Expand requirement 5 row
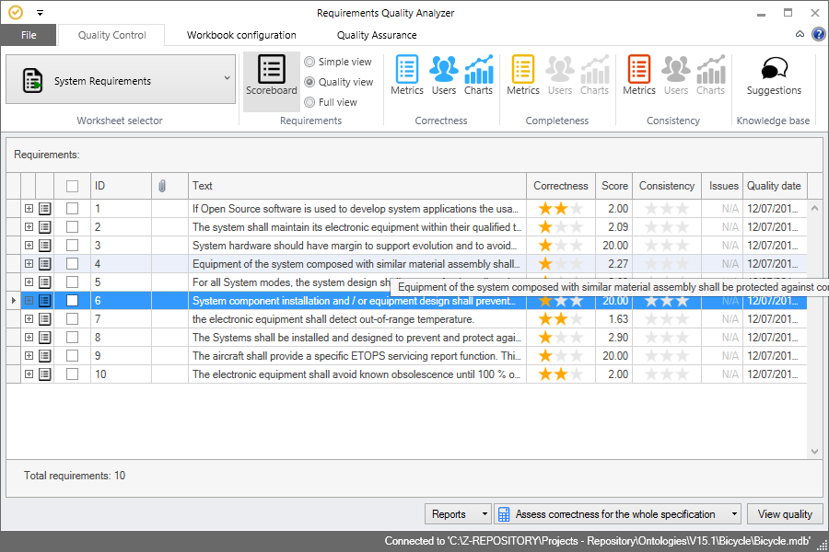Screen dimensions: 829x552 29,282
